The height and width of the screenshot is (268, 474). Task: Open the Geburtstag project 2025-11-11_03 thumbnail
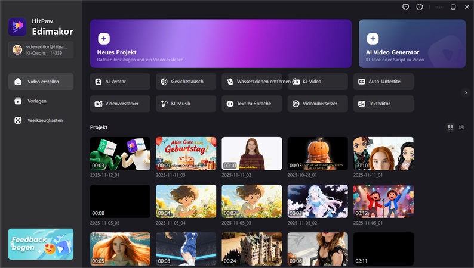tap(186, 153)
